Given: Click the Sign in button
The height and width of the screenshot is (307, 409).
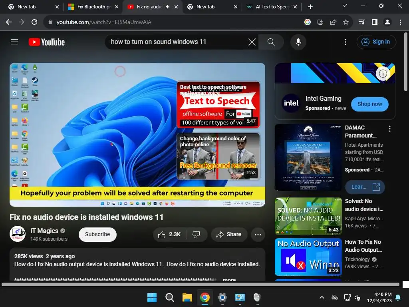Looking at the screenshot, I should pyautogui.click(x=376, y=42).
